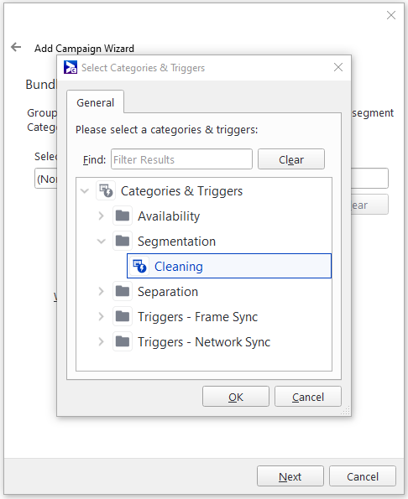This screenshot has width=408, height=499.
Task: Click the Triggers - Network Sync folder icon
Action: coord(123,342)
